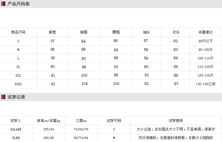The height and width of the screenshot is (142, 222).
Task: Click the 胸围 column header
Action: (84, 32)
